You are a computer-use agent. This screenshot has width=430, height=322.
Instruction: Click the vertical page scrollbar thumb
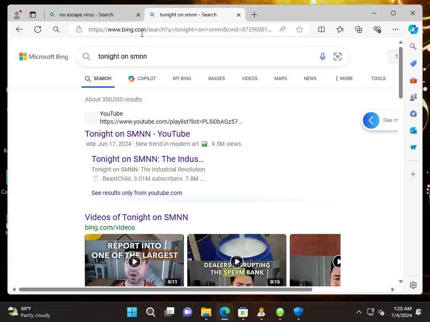tap(401, 73)
